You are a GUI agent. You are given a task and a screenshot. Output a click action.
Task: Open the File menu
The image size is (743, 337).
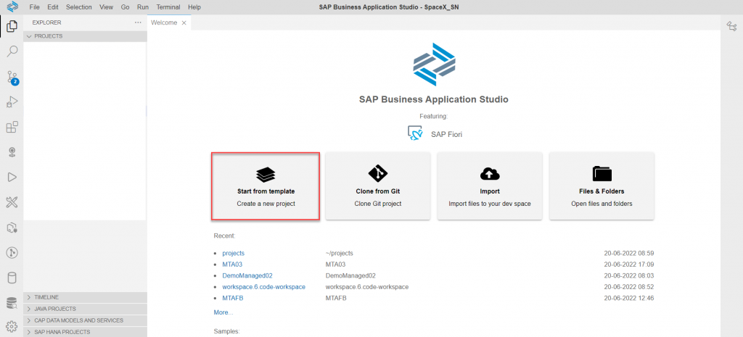point(34,7)
